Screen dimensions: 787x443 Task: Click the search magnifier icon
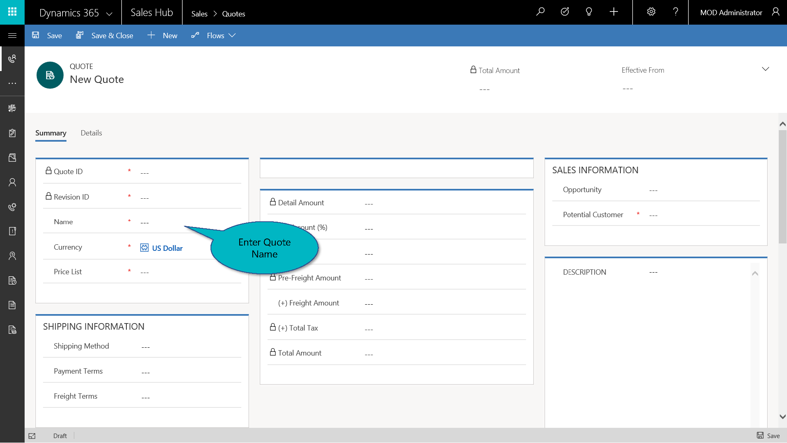coord(540,12)
